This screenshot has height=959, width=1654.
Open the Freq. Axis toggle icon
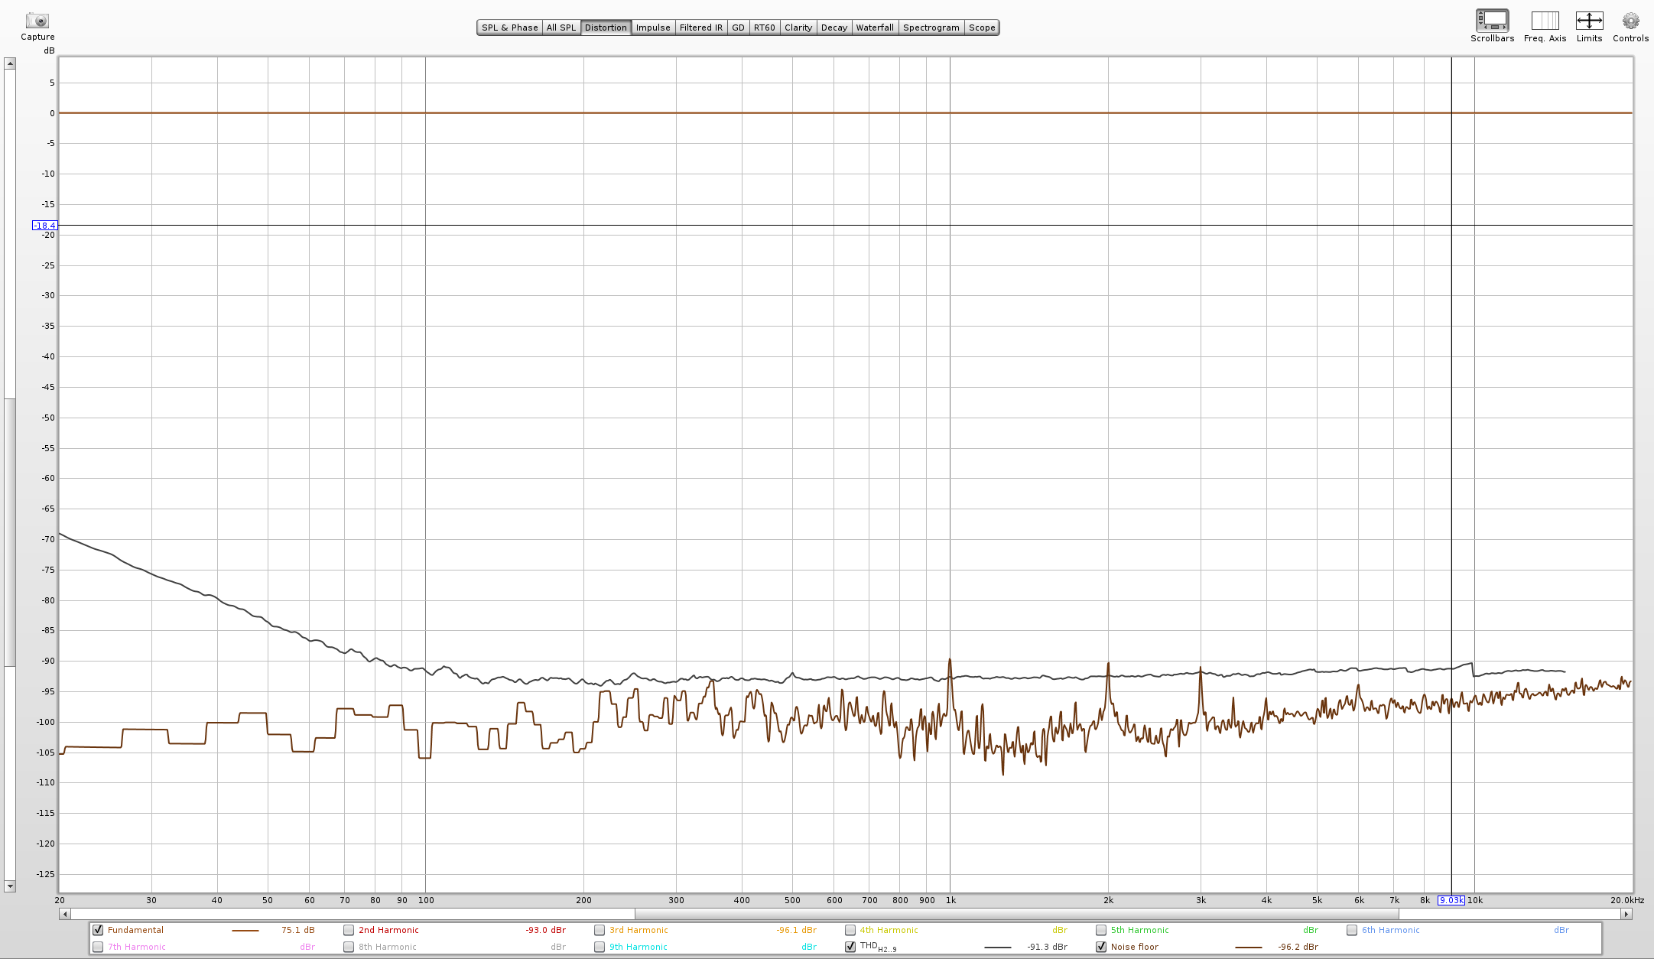(x=1545, y=21)
